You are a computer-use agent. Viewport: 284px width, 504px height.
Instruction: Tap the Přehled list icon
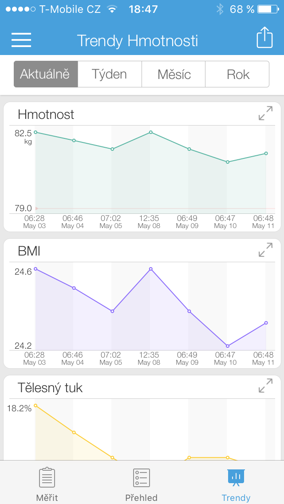click(x=142, y=478)
